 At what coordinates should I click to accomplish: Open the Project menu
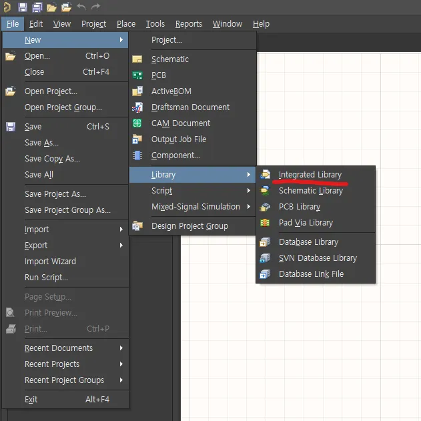point(93,24)
